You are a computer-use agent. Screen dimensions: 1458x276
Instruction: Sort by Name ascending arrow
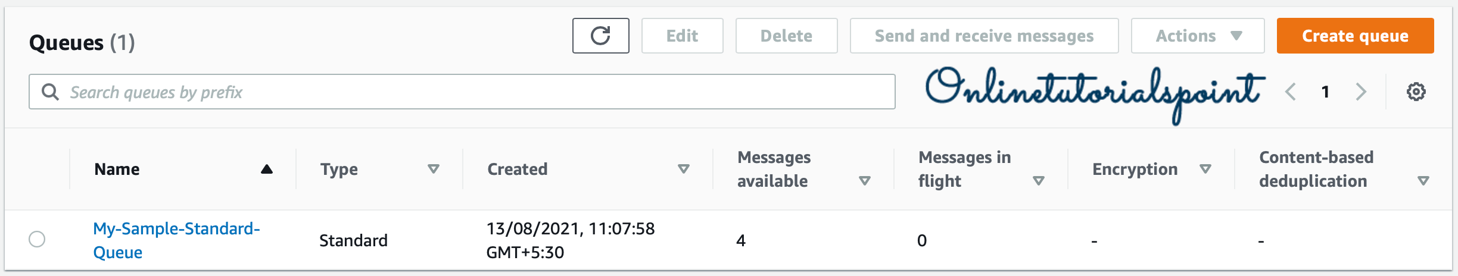pyautogui.click(x=267, y=170)
